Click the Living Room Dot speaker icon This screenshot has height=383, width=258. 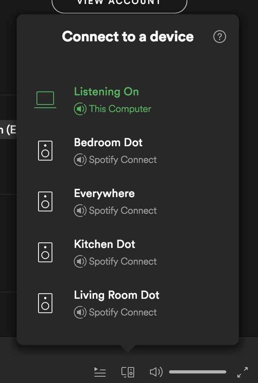[45, 303]
